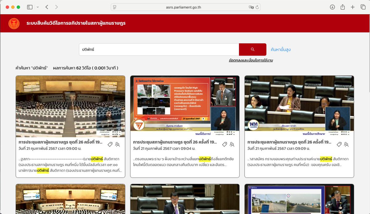Open second-row empty chamber video thumbnail
The width and height of the screenshot is (370, 214).
[70, 199]
